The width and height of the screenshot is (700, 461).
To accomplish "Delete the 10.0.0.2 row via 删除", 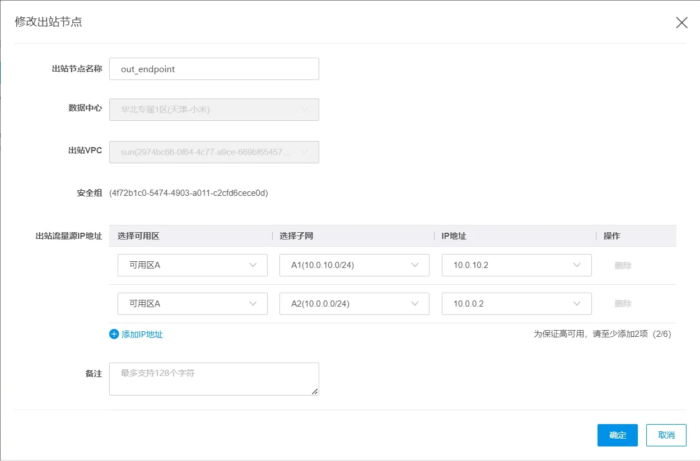I will click(x=623, y=304).
